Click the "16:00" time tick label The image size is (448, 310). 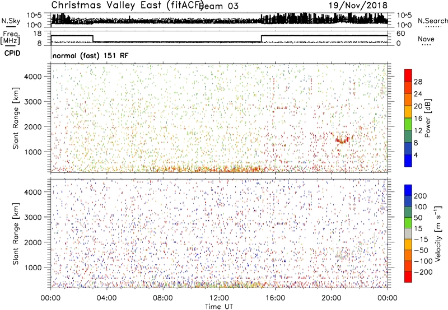275,298
